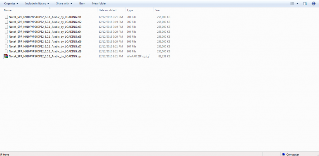The width and height of the screenshot is (319, 156).
Task: Click the file icon of the .z01 file
Action: 6,17
